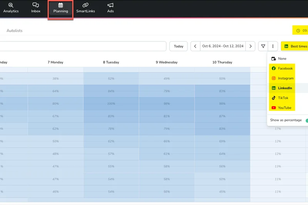Choose Facebook in best times list
The width and height of the screenshot is (308, 205).
point(285,68)
